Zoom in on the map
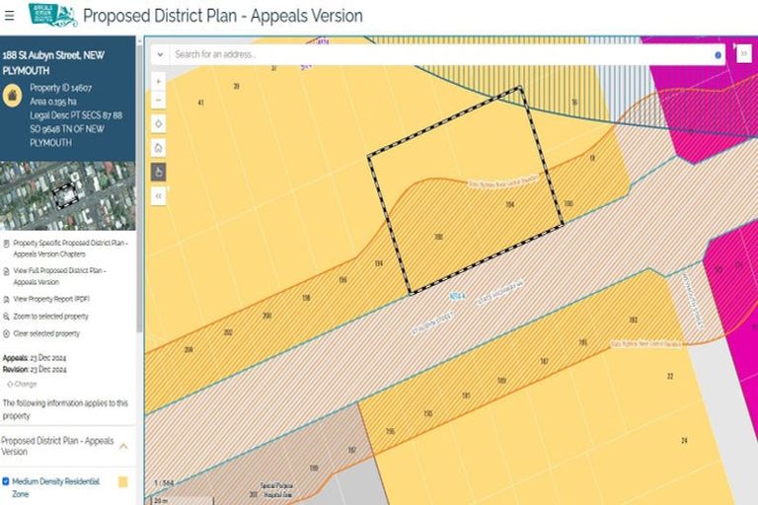 click(x=159, y=80)
